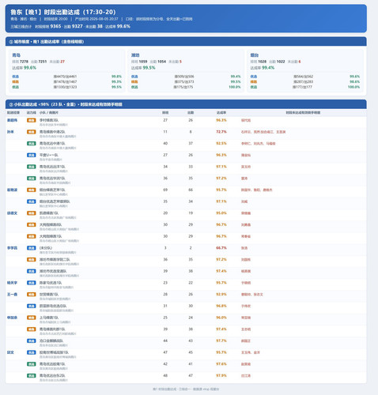Select the line entry 排287/出283

pyautogui.click(x=303, y=82)
